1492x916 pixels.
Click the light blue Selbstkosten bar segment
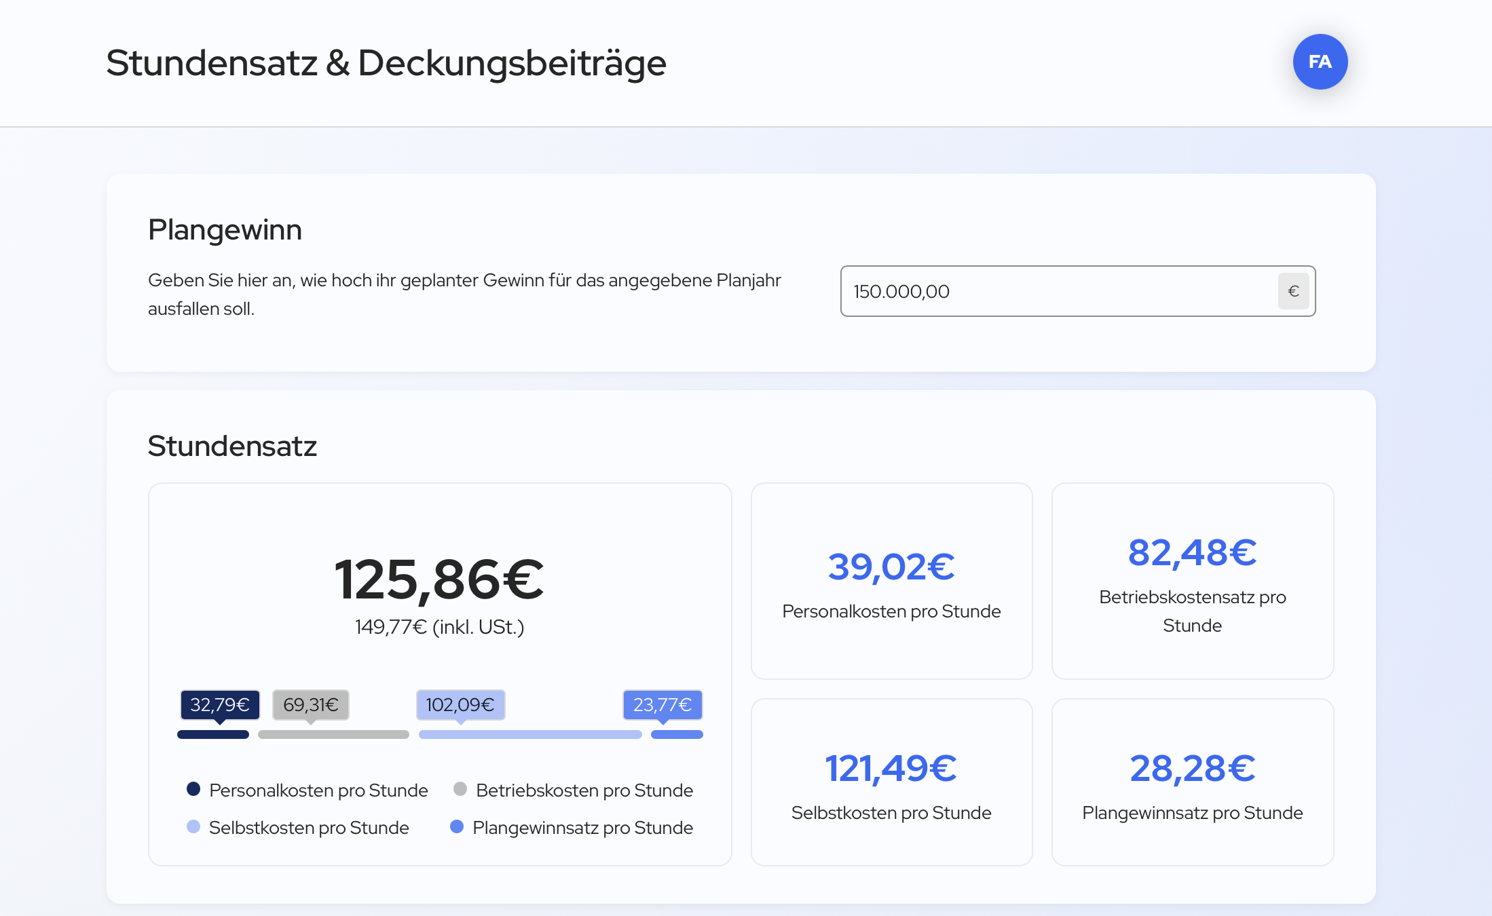530,734
